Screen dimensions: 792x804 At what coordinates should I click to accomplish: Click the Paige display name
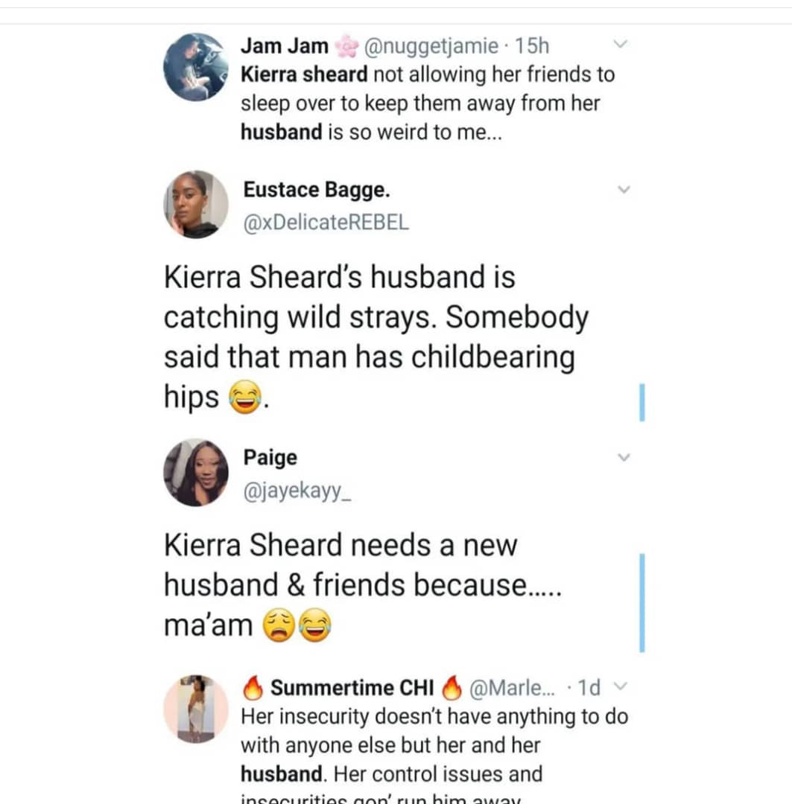click(x=270, y=458)
